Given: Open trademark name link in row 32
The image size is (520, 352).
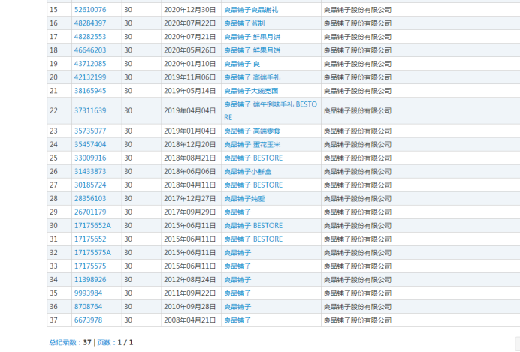Looking at the screenshot, I should pos(237,253).
